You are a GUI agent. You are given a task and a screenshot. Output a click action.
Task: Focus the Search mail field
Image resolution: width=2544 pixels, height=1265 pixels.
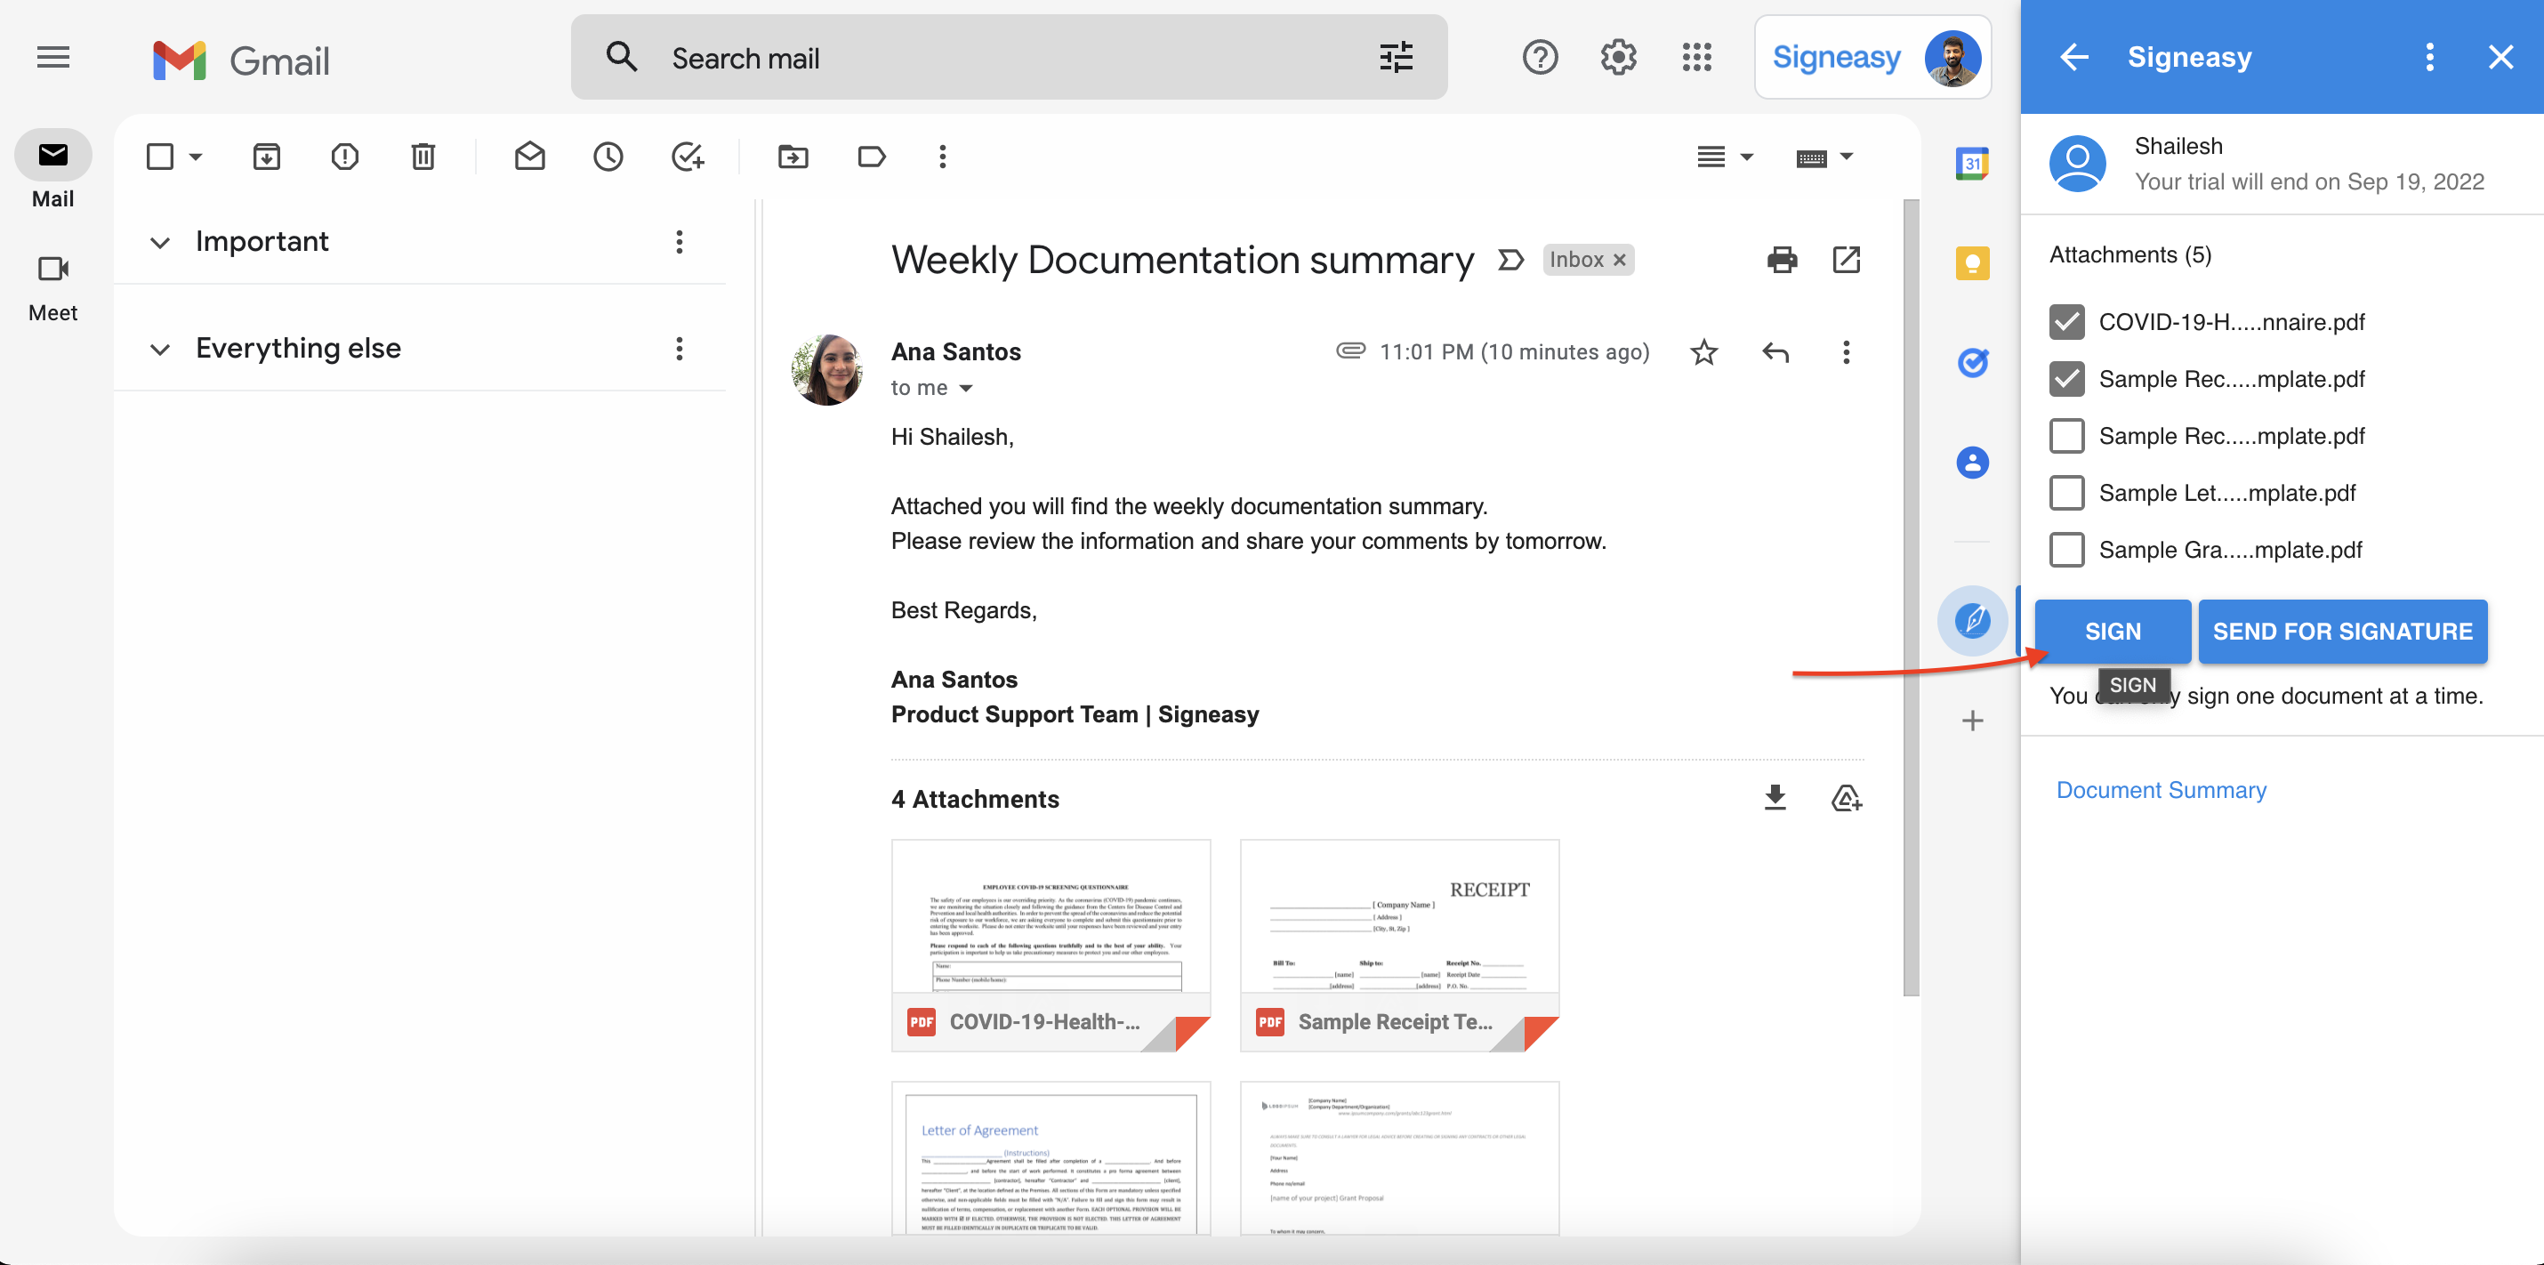1009,57
